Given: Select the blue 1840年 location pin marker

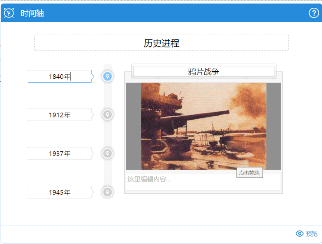Looking at the screenshot, I should (x=107, y=76).
